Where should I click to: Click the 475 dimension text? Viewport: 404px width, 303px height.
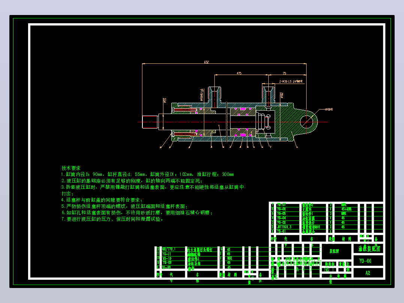click(239, 73)
